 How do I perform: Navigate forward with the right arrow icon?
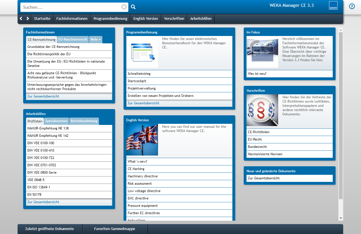click(x=27, y=18)
